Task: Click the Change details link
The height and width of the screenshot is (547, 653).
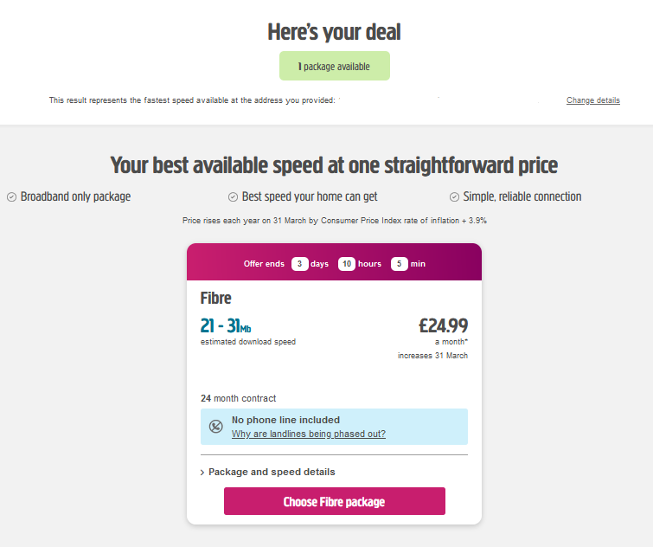Action: point(592,100)
